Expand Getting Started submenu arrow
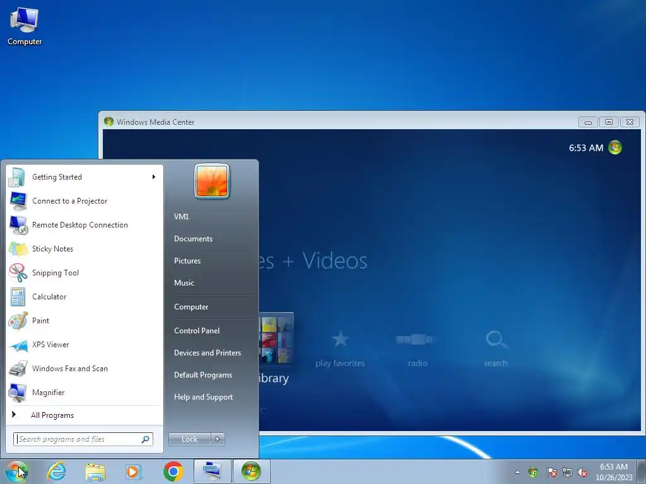Viewport: 646px width, 484px height. (154, 177)
